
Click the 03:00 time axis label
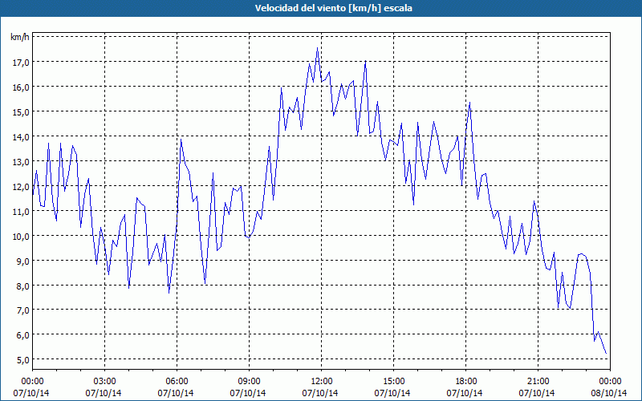tap(104, 382)
